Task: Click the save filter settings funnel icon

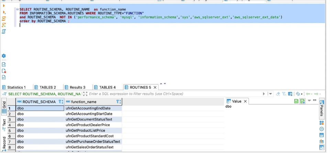Action: click(284, 94)
